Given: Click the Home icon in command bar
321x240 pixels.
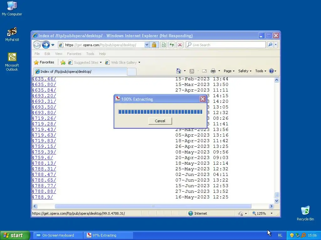Looking at the screenshot, I should (x=178, y=71).
